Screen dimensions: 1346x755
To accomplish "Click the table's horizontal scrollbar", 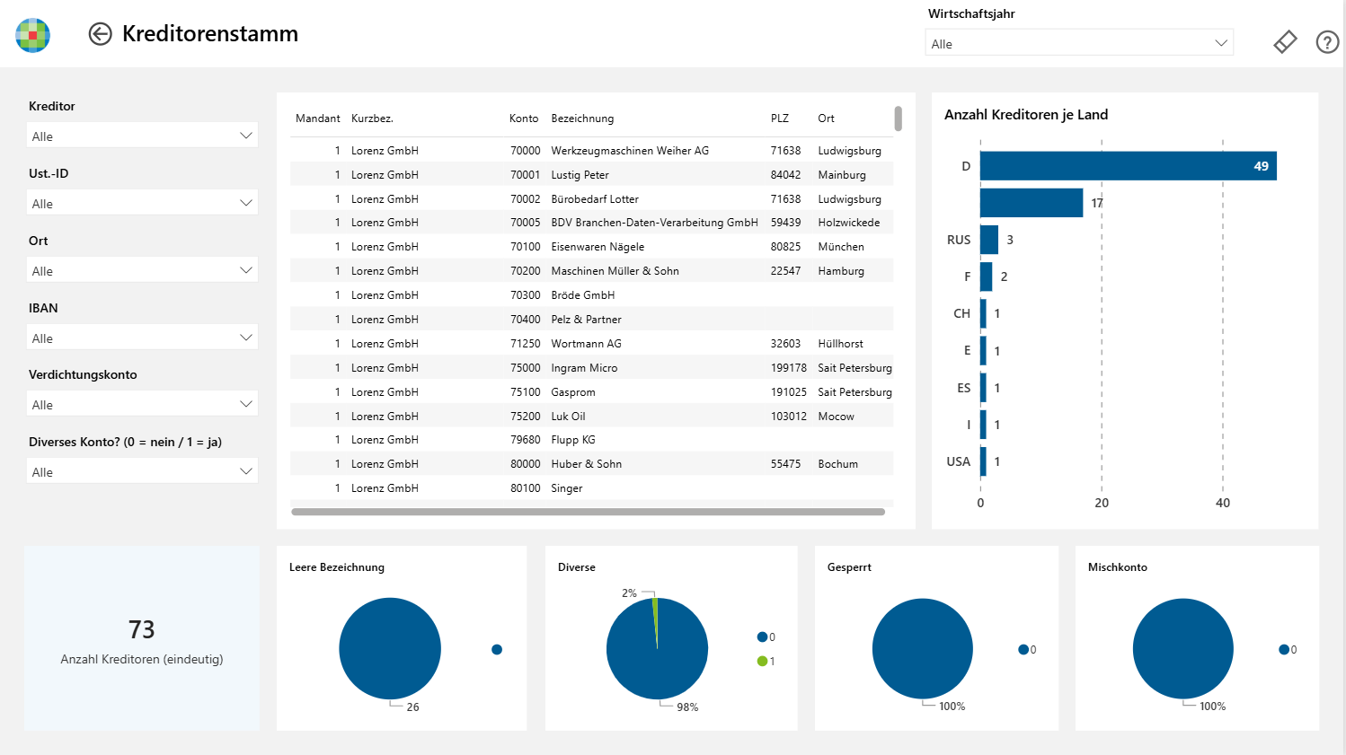I will (589, 512).
